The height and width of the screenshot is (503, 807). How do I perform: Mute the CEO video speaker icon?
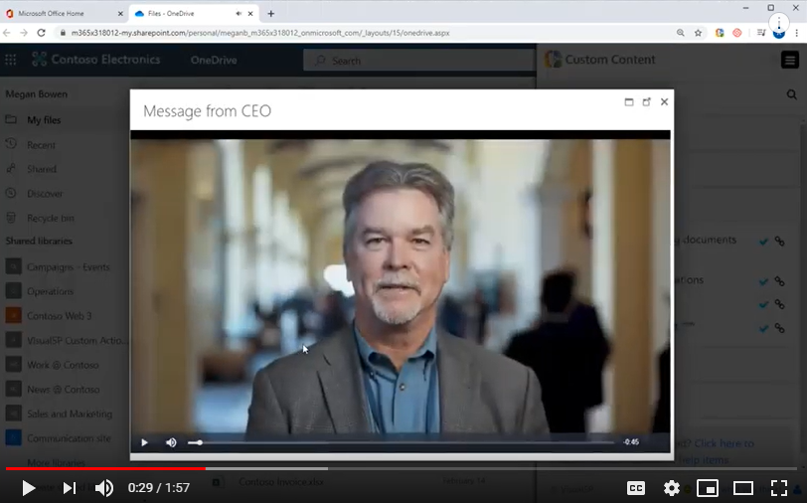(171, 442)
